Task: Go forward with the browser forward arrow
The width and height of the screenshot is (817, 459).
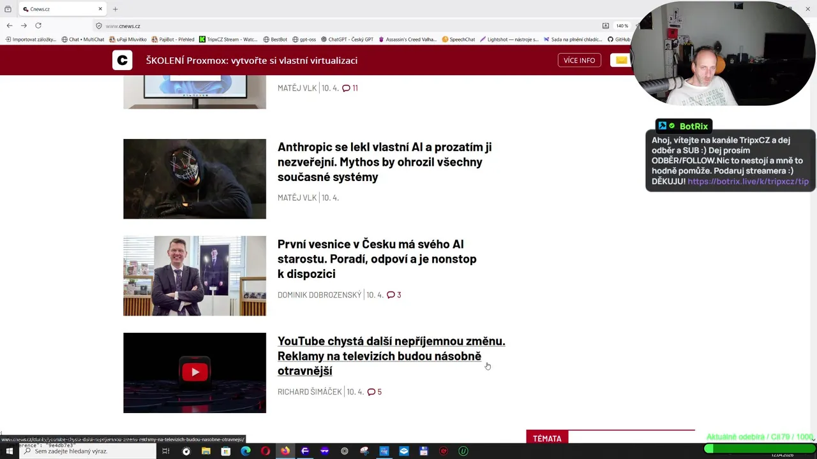Action: tap(24, 25)
